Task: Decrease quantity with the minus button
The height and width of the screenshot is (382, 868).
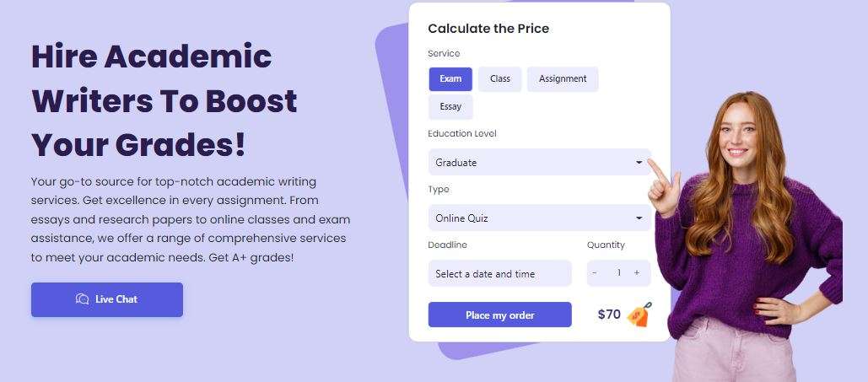Action: [x=595, y=273]
